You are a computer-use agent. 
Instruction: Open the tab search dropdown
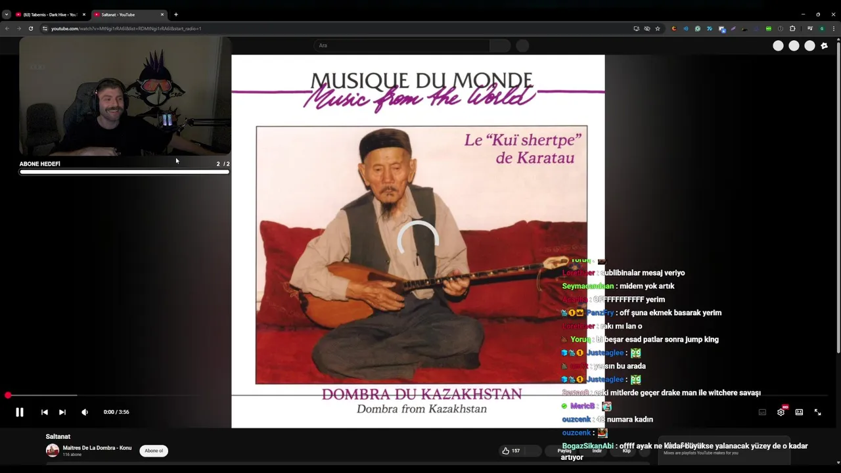[x=6, y=14]
